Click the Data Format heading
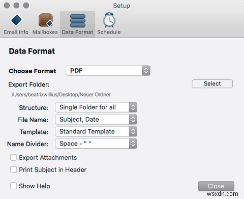This screenshot has width=244, height=199. pos(32,51)
